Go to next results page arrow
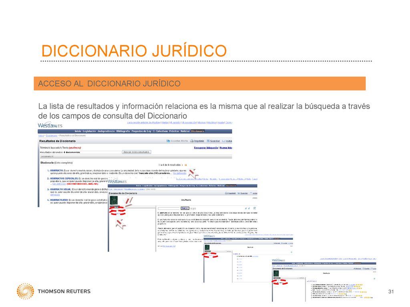The image size is (410, 307). coord(183,165)
